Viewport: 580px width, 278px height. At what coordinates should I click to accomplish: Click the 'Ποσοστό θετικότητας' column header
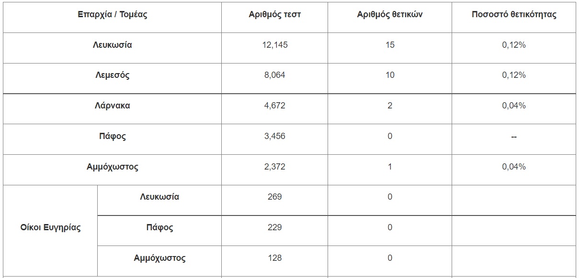pos(514,14)
